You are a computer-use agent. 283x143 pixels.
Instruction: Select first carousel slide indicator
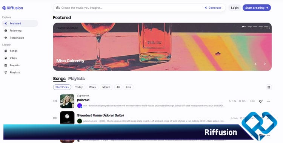[x=244, y=27]
